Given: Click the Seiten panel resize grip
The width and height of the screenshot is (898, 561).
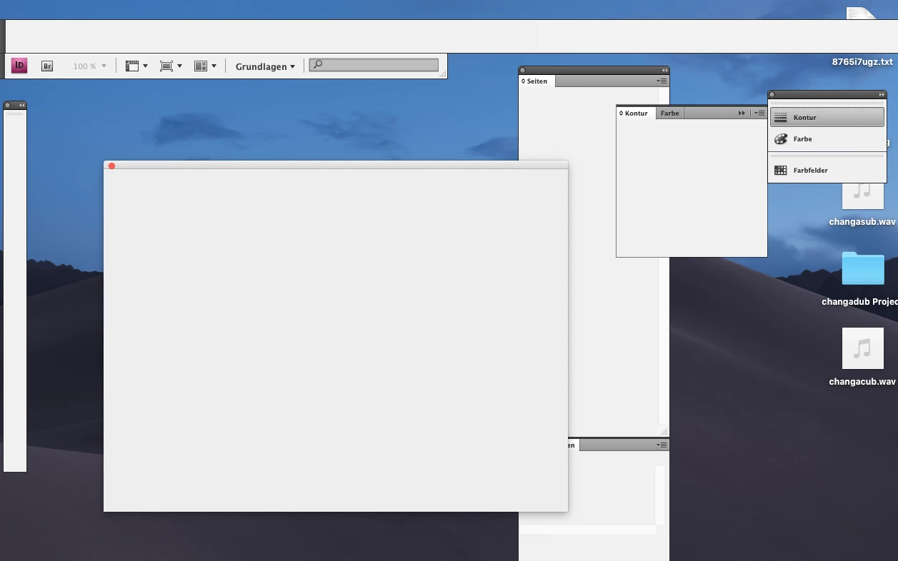Looking at the screenshot, I should pos(664,431).
